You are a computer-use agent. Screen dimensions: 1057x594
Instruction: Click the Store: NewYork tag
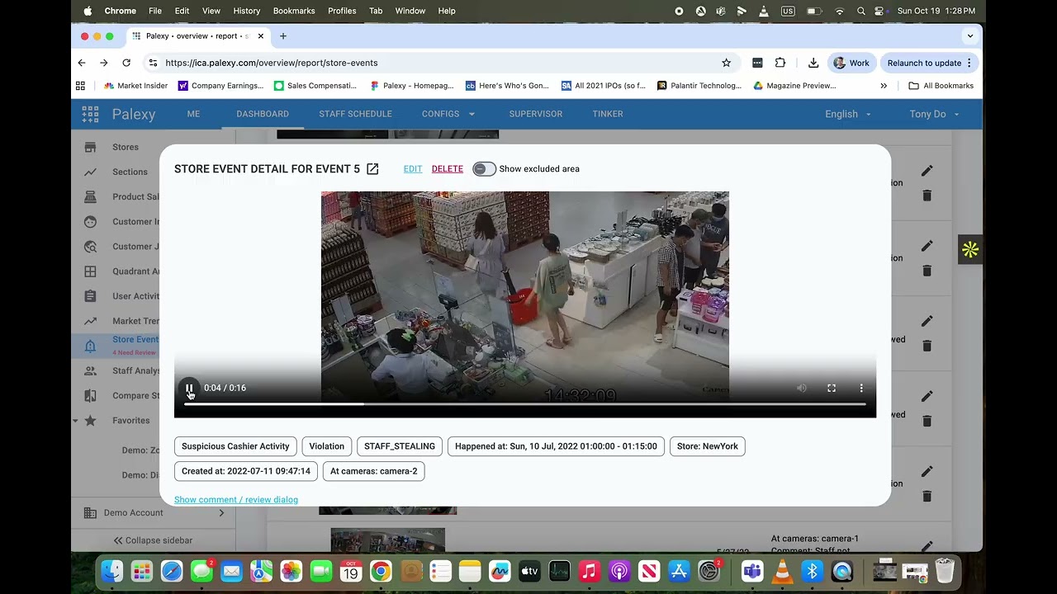pyautogui.click(x=708, y=446)
